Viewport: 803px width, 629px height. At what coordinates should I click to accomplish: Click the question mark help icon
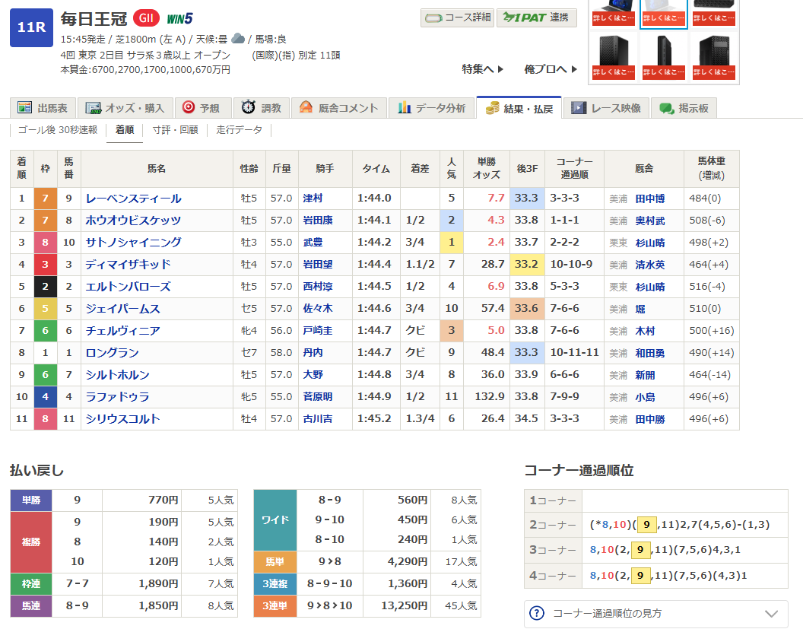pyautogui.click(x=537, y=613)
